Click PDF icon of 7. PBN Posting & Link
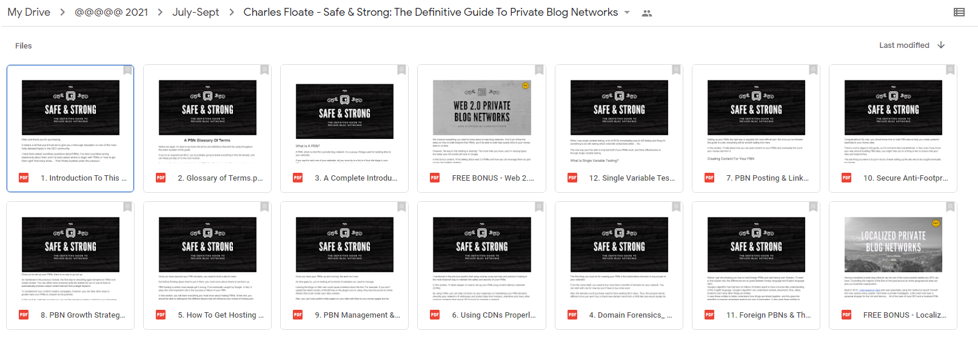The image size is (978, 348). (709, 178)
